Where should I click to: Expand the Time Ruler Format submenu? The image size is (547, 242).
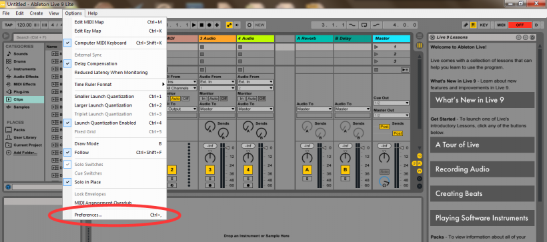click(115, 85)
